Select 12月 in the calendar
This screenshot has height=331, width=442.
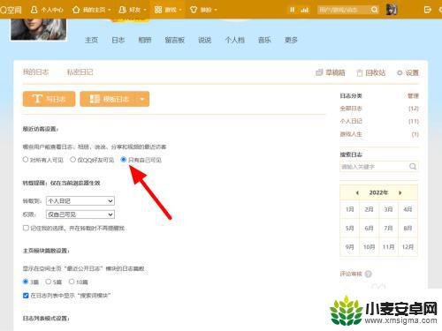click(408, 247)
